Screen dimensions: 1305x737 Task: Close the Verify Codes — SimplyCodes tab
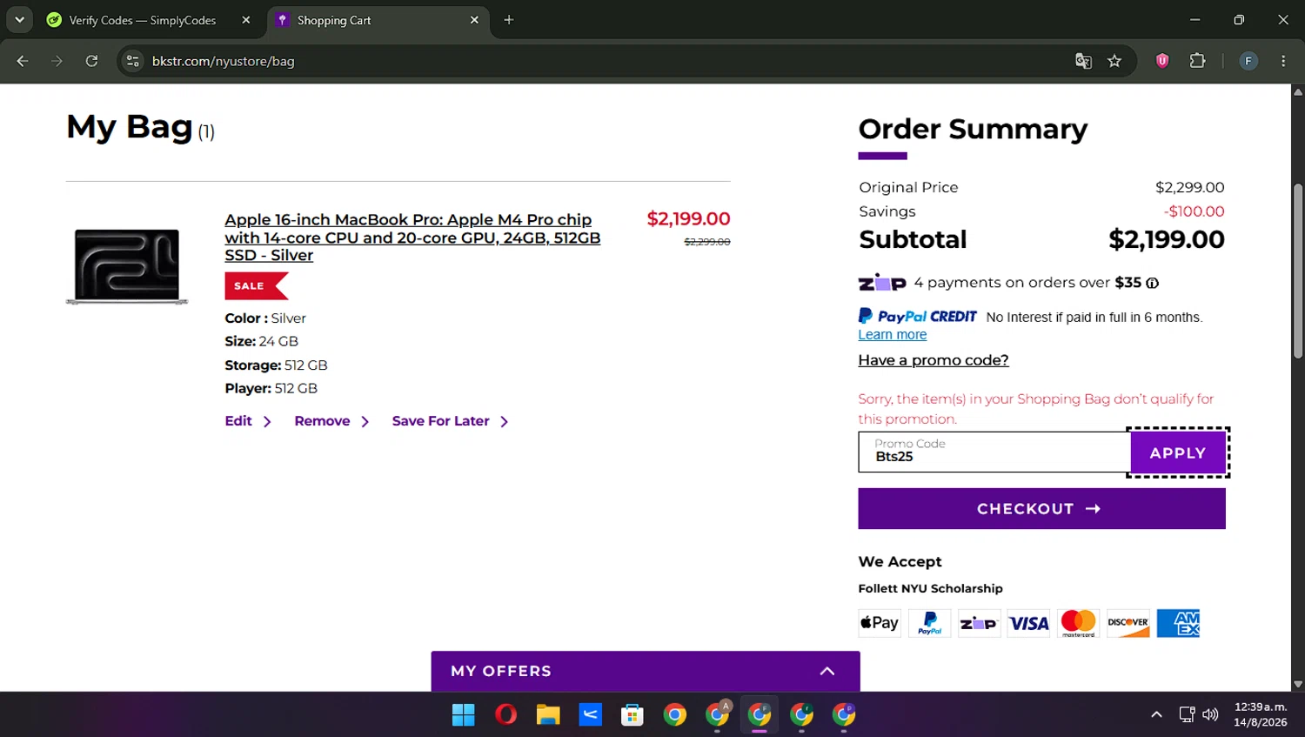[x=246, y=20]
